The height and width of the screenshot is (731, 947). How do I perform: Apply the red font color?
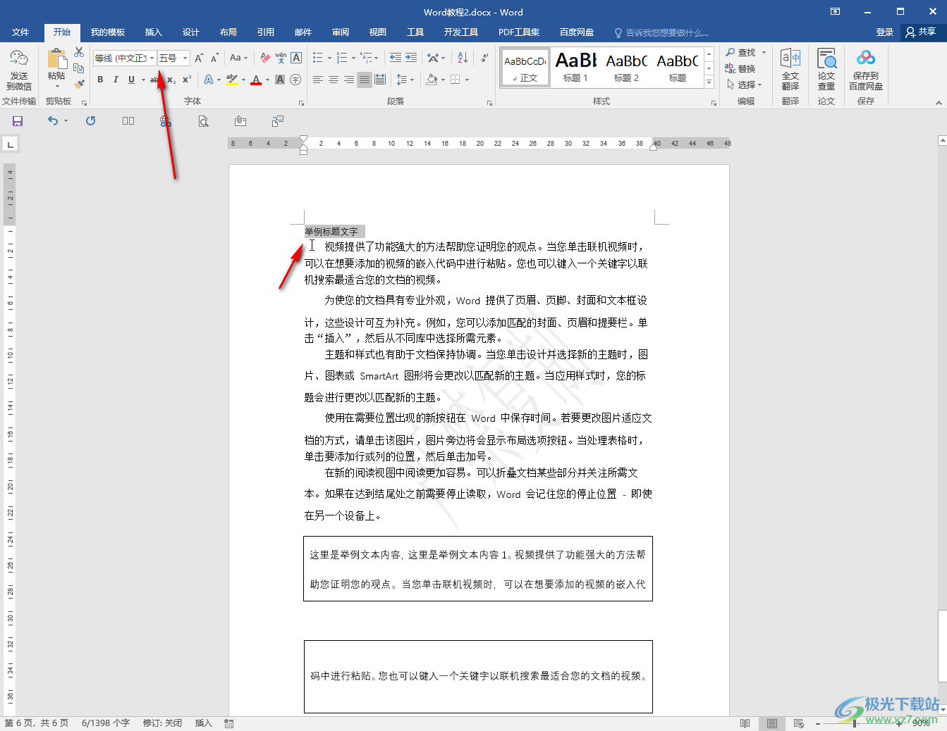coord(256,80)
